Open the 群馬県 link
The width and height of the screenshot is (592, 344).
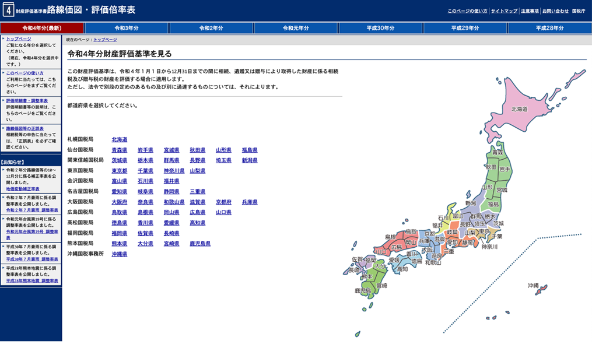171,160
